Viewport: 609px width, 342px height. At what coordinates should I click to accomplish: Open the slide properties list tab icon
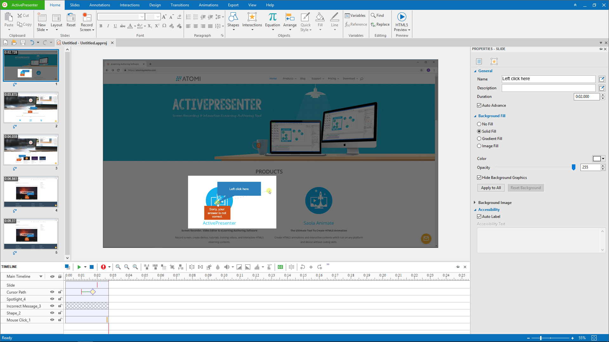point(479,61)
